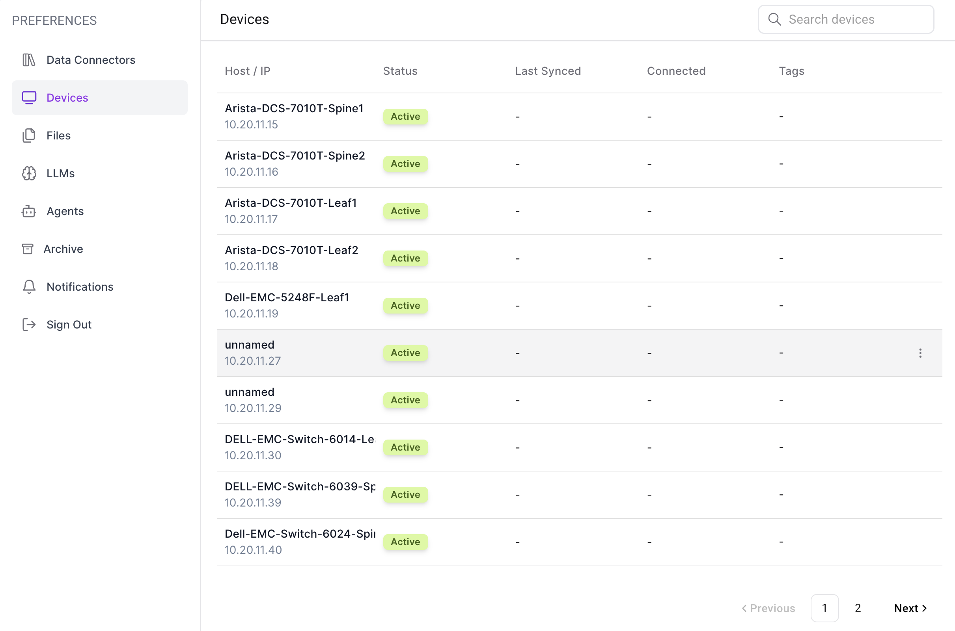Click the Sign Out arrow icon
The width and height of the screenshot is (955, 631).
[29, 325]
